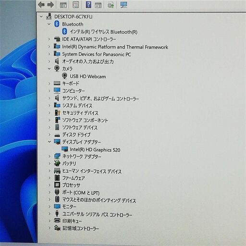The height and width of the screenshot is (246, 246).
Task: Expand the ネットワーク アダプター category
Action: point(49,156)
